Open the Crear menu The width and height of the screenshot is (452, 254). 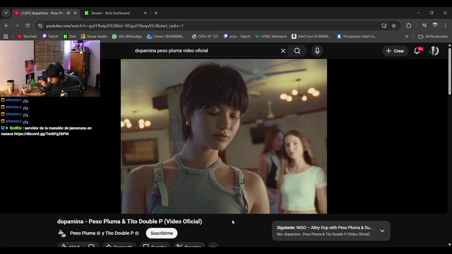pyautogui.click(x=395, y=51)
